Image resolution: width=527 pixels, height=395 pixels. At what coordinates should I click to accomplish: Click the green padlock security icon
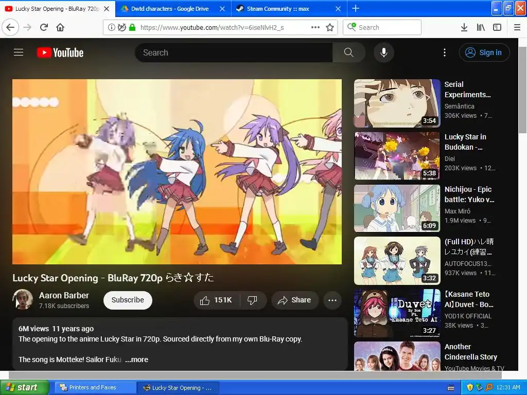[x=132, y=28]
